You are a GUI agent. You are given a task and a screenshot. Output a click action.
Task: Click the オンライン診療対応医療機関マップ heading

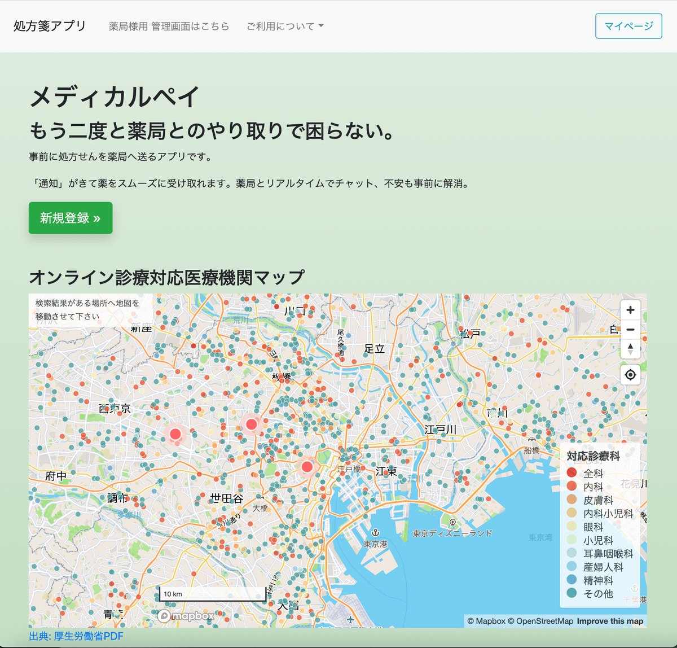tap(167, 277)
